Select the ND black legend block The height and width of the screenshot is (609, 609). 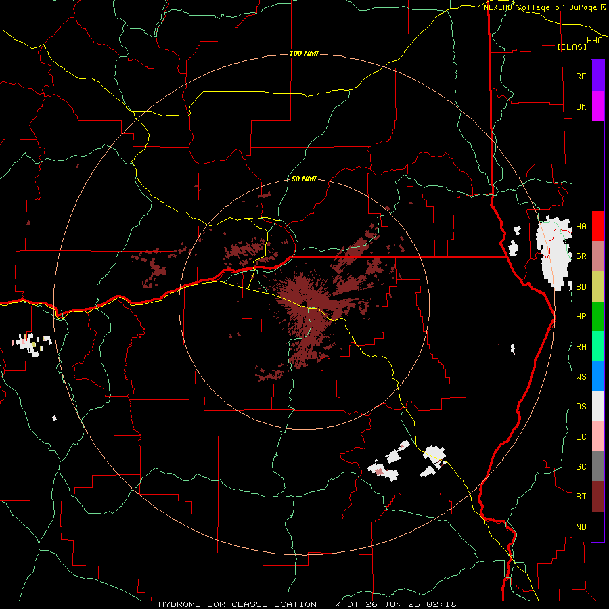(x=597, y=526)
